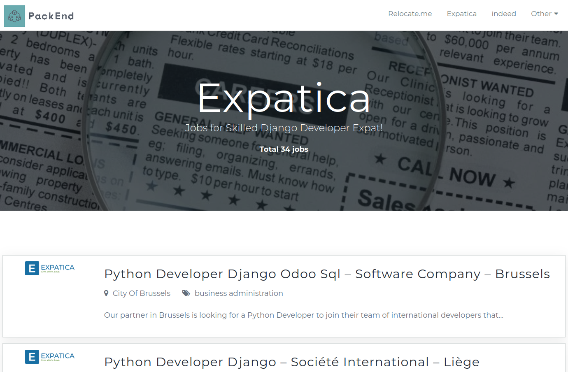568x372 pixels.
Task: Open the PackEnd brand name link
Action: (51, 16)
